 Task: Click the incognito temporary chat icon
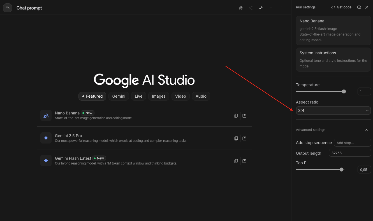tap(240, 8)
